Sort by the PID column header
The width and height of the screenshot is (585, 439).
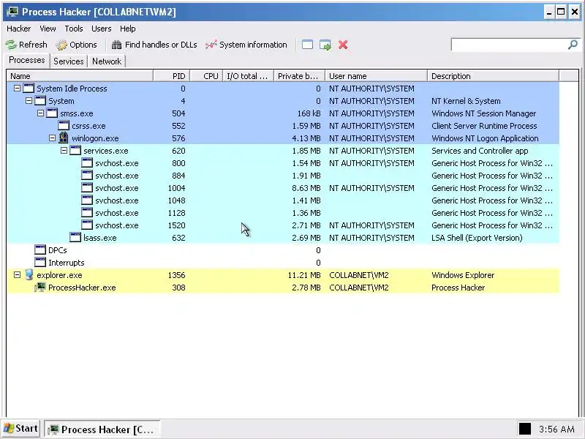172,76
